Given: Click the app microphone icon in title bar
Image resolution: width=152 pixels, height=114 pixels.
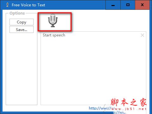Looking at the screenshot, I should tap(8, 5).
